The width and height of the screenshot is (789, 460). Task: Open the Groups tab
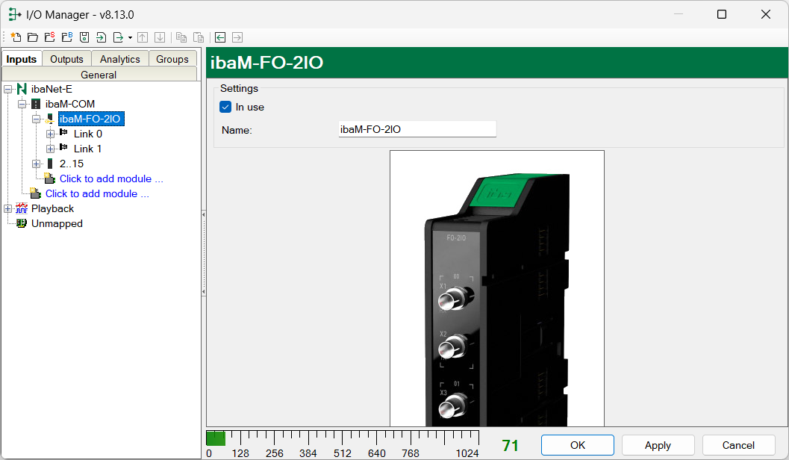tap(172, 59)
